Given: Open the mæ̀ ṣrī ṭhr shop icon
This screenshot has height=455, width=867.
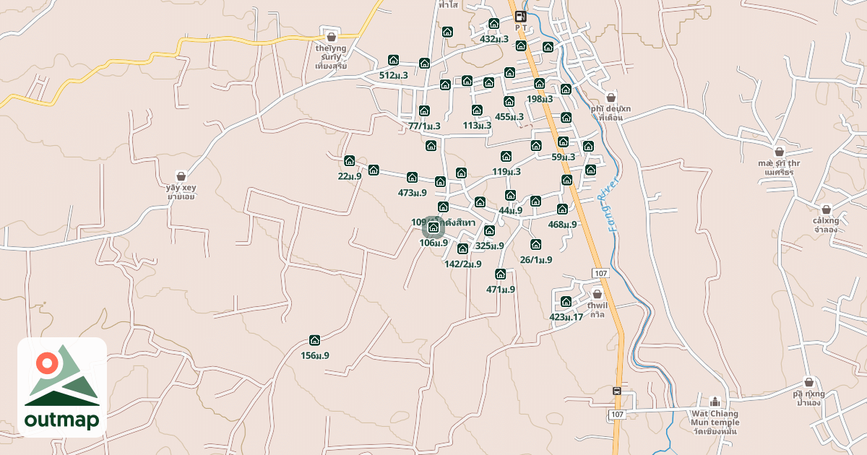Looking at the screenshot, I should click(780, 152).
